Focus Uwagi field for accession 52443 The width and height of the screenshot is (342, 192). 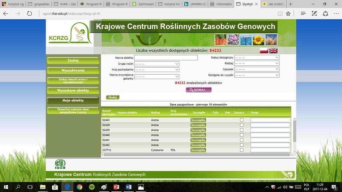pos(270,120)
